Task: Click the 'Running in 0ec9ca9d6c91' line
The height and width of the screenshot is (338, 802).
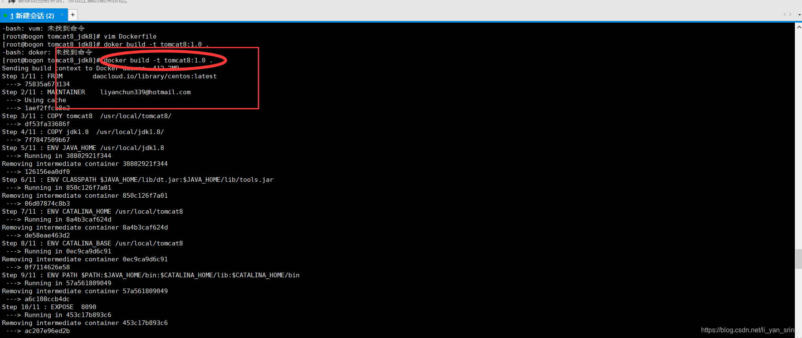Action: click(59, 251)
